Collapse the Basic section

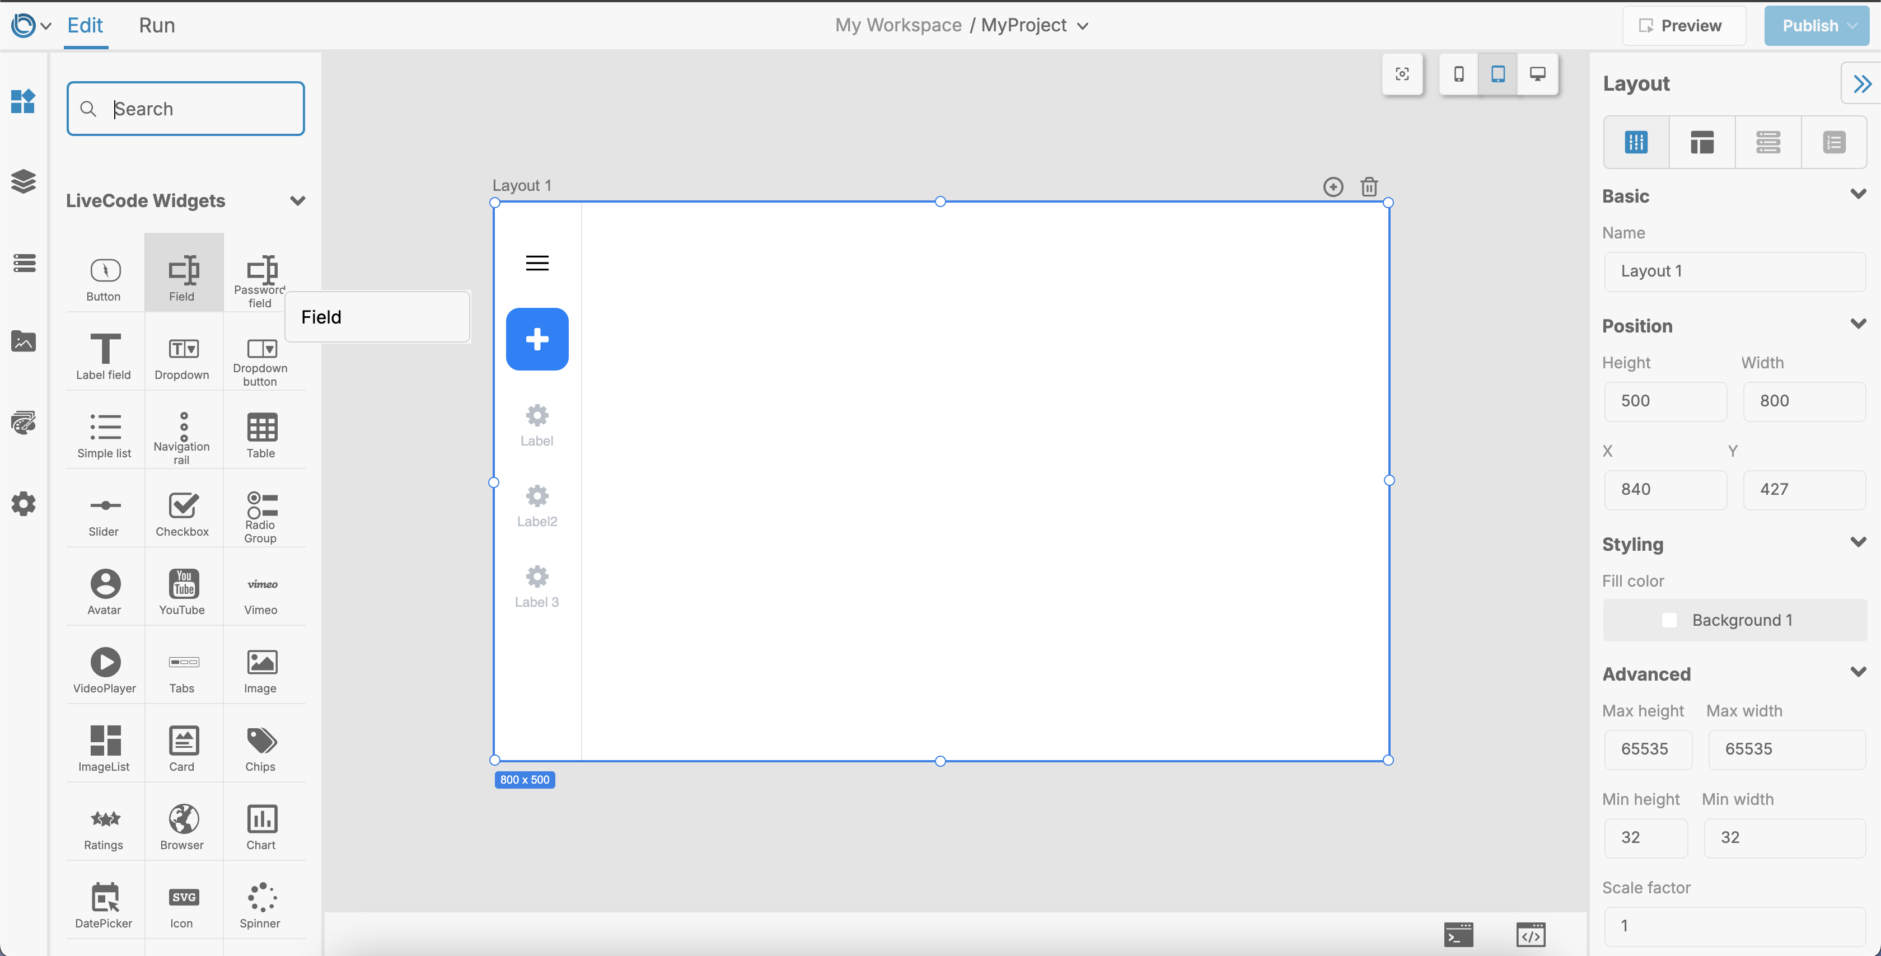(1857, 194)
